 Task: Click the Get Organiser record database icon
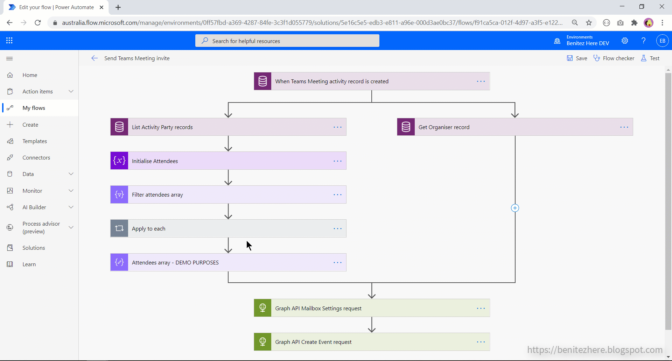(406, 127)
